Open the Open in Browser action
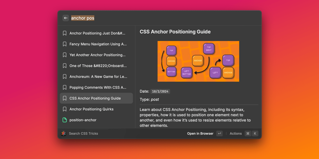This screenshot has height=159, width=319. coord(200,133)
